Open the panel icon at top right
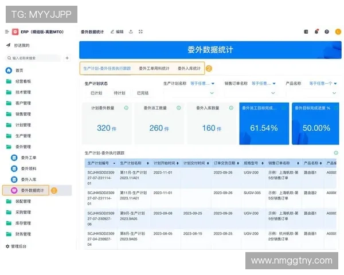Image resolution: width=344 pixels, height=275 pixels. tap(306, 32)
